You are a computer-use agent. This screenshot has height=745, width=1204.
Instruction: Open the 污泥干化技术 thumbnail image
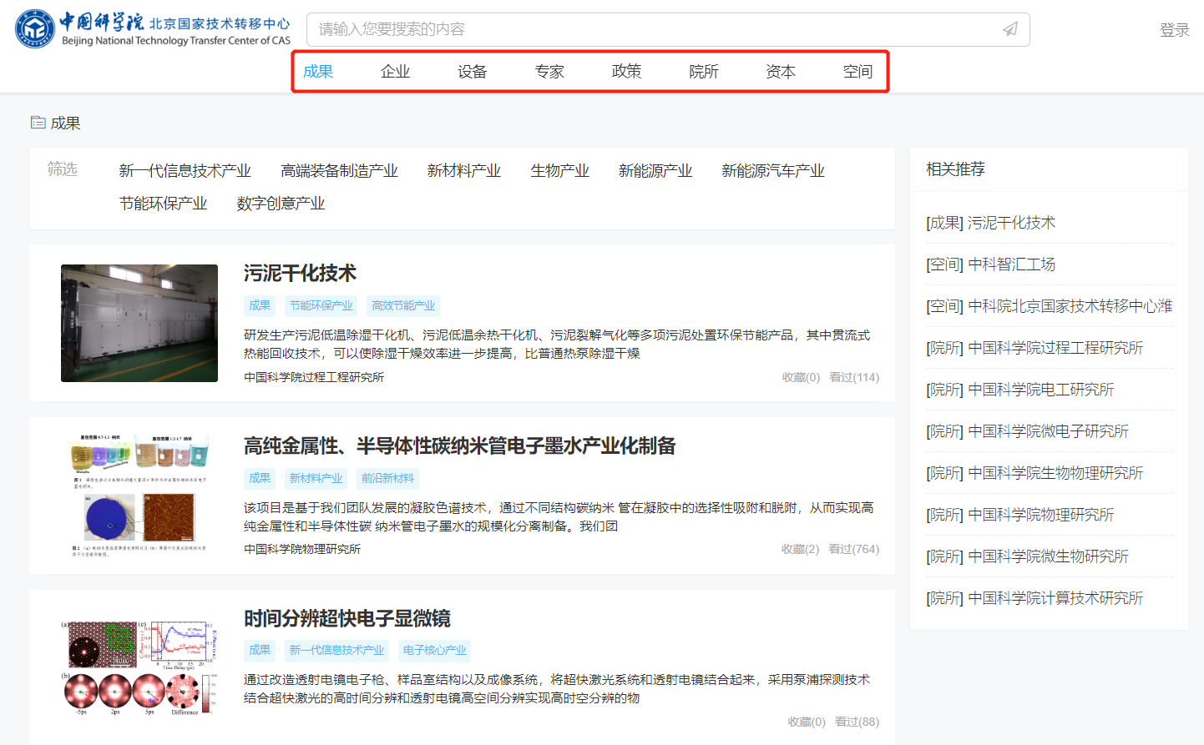point(139,323)
